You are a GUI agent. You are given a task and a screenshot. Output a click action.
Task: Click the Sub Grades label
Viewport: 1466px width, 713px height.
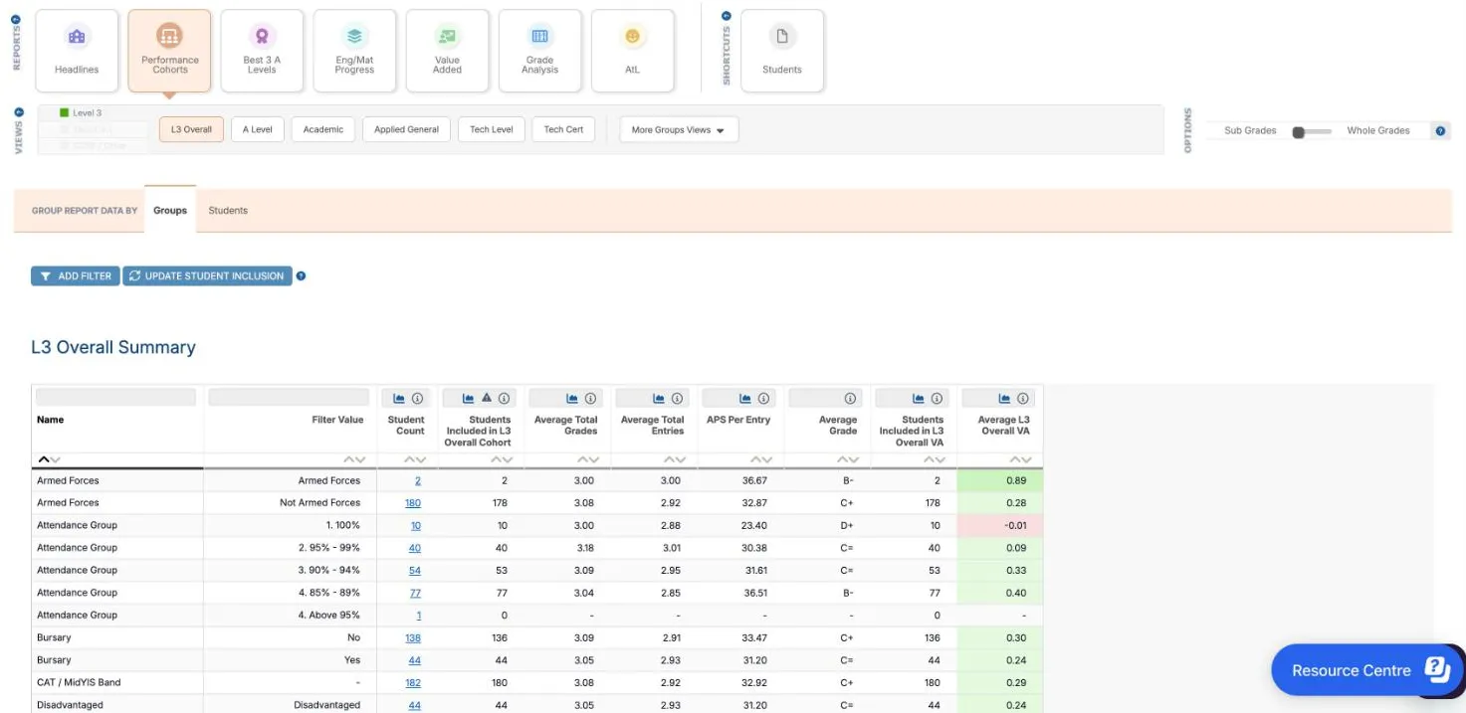click(1250, 130)
